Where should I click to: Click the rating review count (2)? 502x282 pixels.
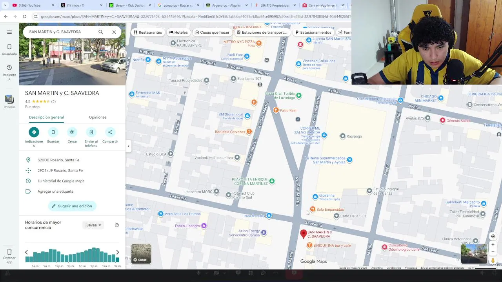(x=53, y=101)
